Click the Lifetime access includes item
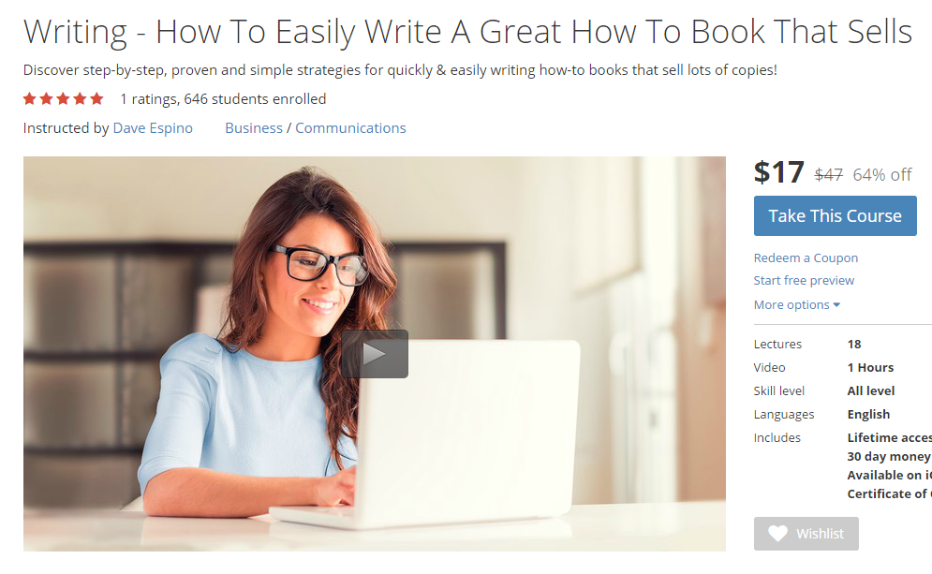The height and width of the screenshot is (574, 932). pyautogui.click(x=889, y=437)
